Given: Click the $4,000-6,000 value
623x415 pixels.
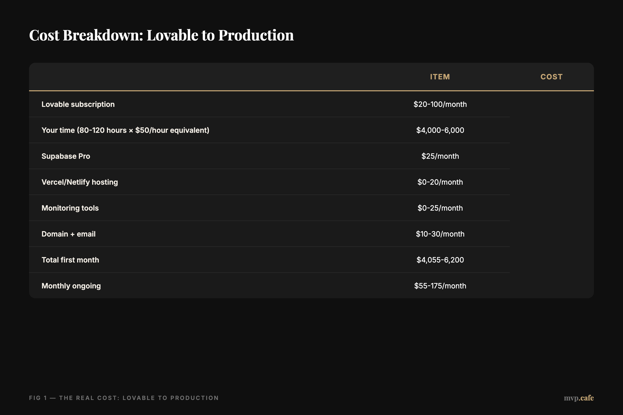Looking at the screenshot, I should tap(440, 130).
